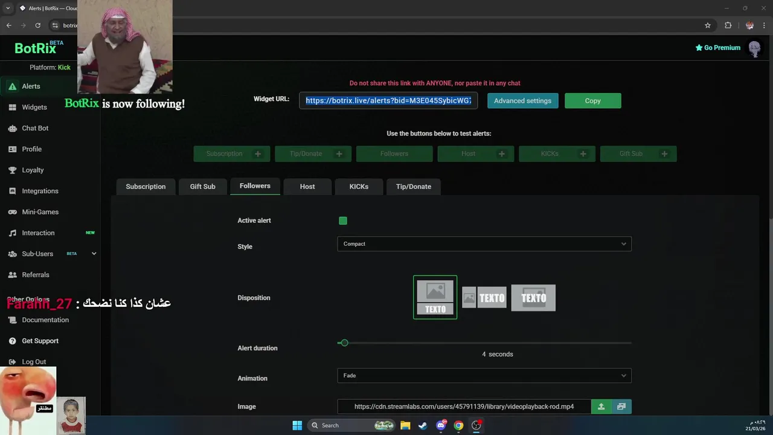Test the KICKs alert button

pyautogui.click(x=557, y=153)
